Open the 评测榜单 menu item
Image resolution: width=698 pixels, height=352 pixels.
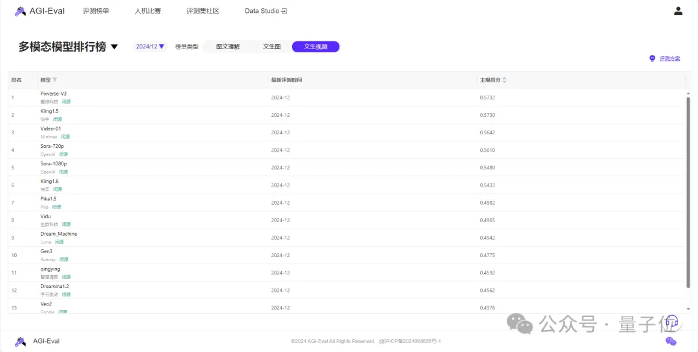click(x=96, y=11)
